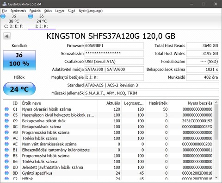Click the previous disk arrow button
222x183 pixels.
(x=7, y=36)
